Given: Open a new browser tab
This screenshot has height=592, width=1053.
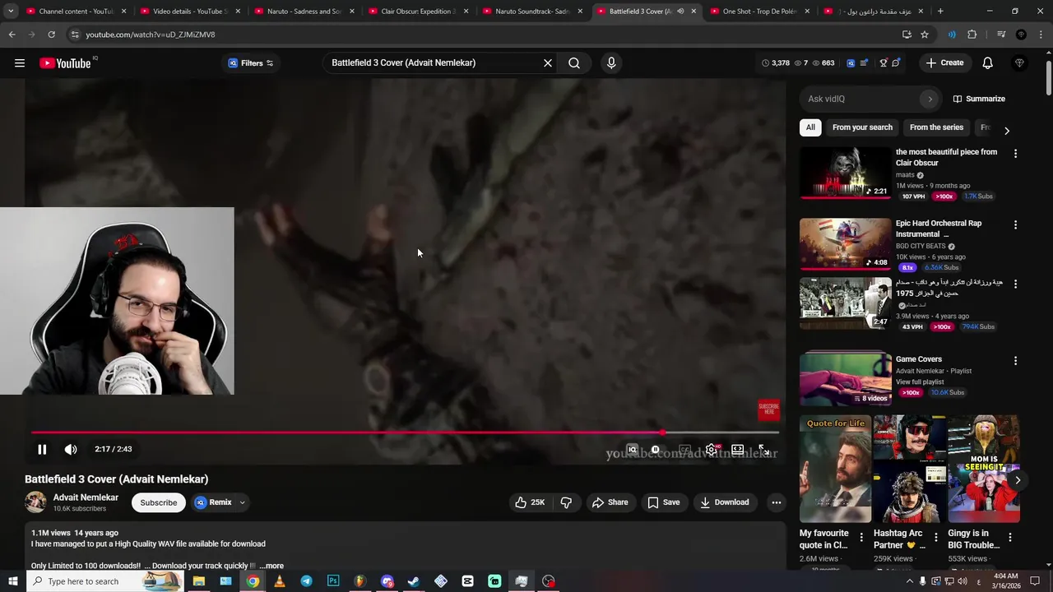Looking at the screenshot, I should click(940, 12).
